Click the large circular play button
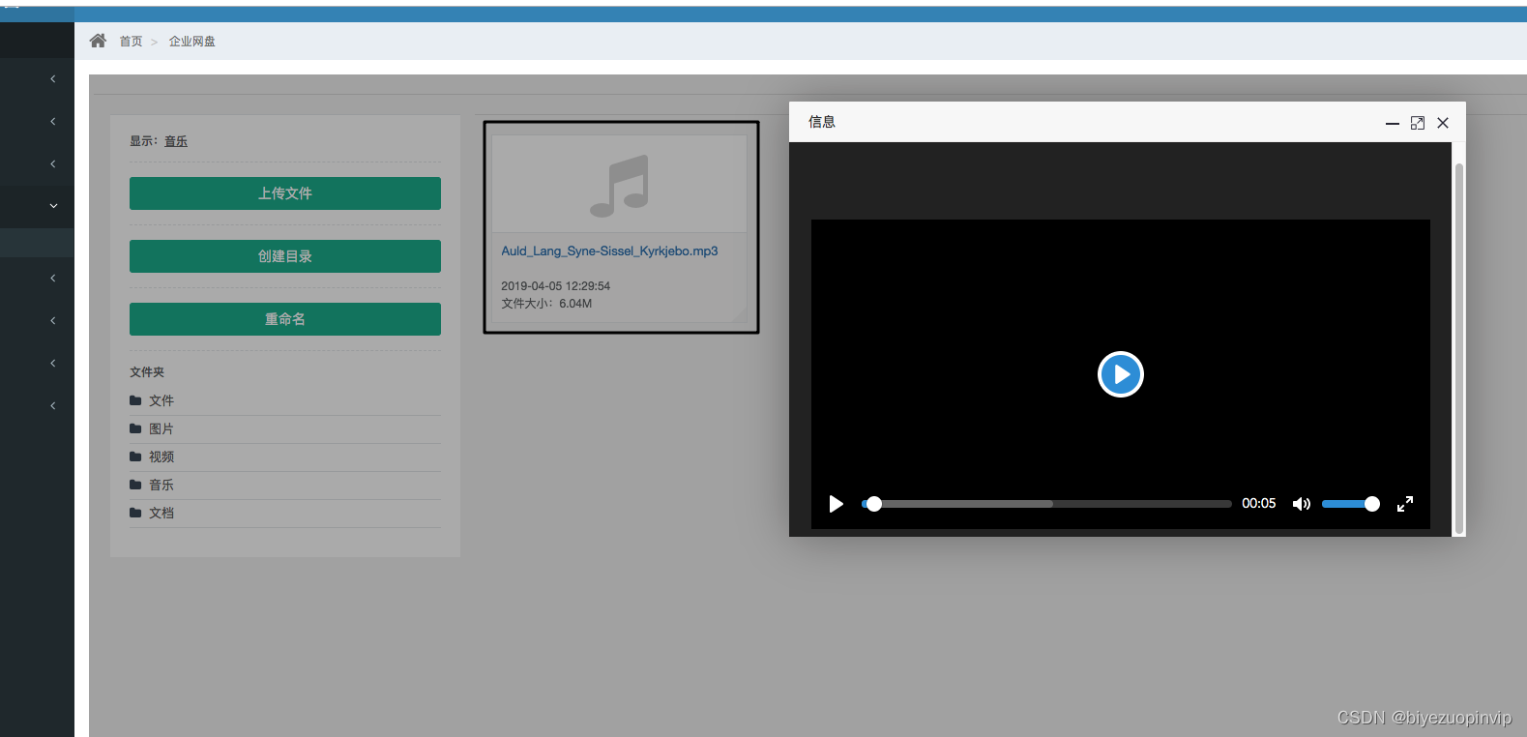Screen dimensions: 1527x737 pyautogui.click(x=1121, y=374)
